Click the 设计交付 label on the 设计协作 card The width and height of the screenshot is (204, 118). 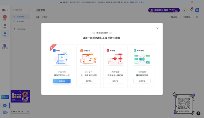tap(89, 72)
